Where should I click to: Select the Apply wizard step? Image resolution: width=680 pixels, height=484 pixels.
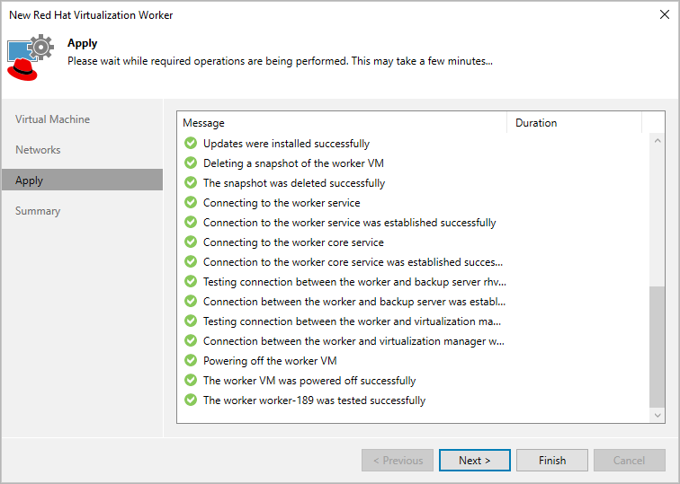click(83, 180)
